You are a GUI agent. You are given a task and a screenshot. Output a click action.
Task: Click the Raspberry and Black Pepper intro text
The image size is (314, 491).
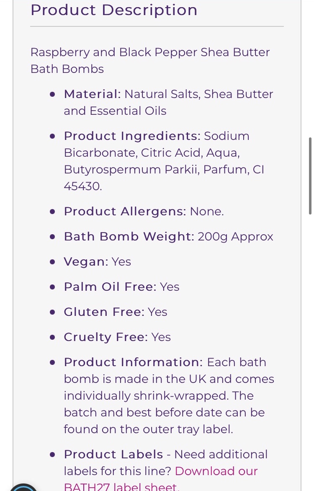pyautogui.click(x=150, y=60)
